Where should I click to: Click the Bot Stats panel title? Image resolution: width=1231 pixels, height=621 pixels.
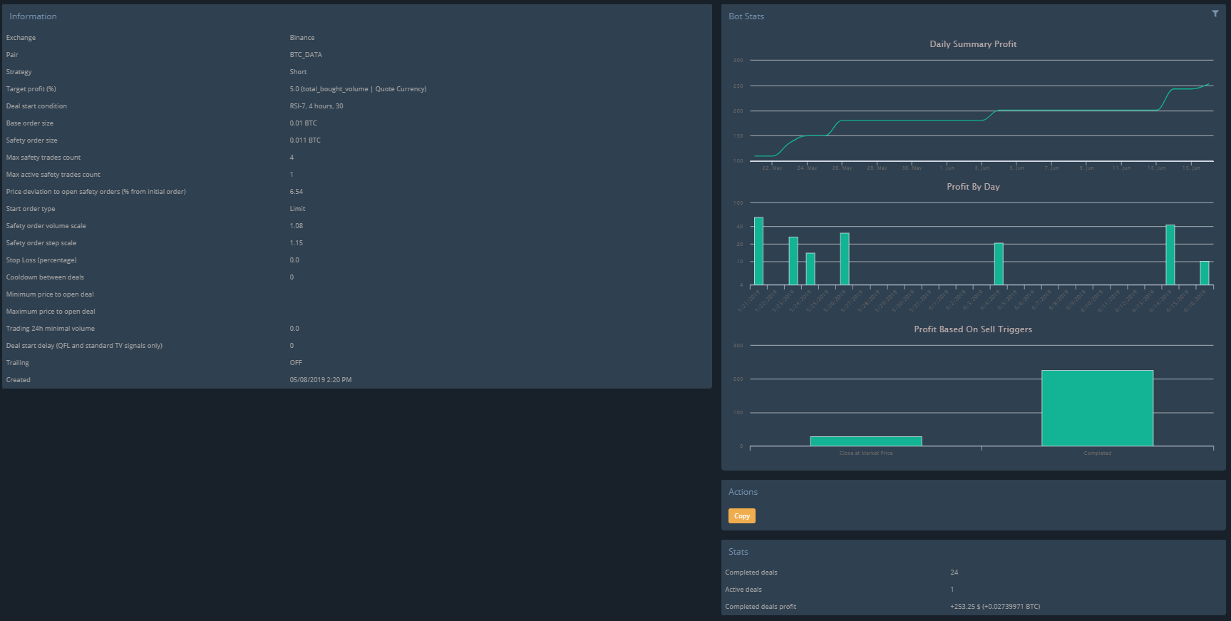pos(746,16)
